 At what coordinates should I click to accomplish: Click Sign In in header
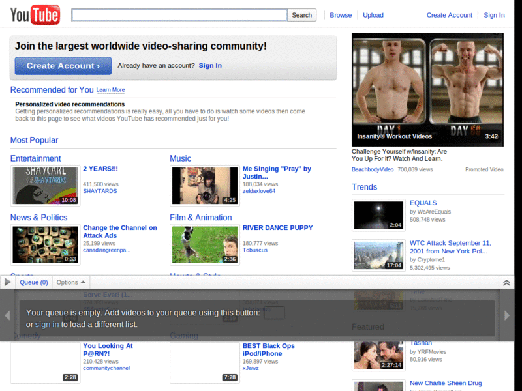(494, 15)
